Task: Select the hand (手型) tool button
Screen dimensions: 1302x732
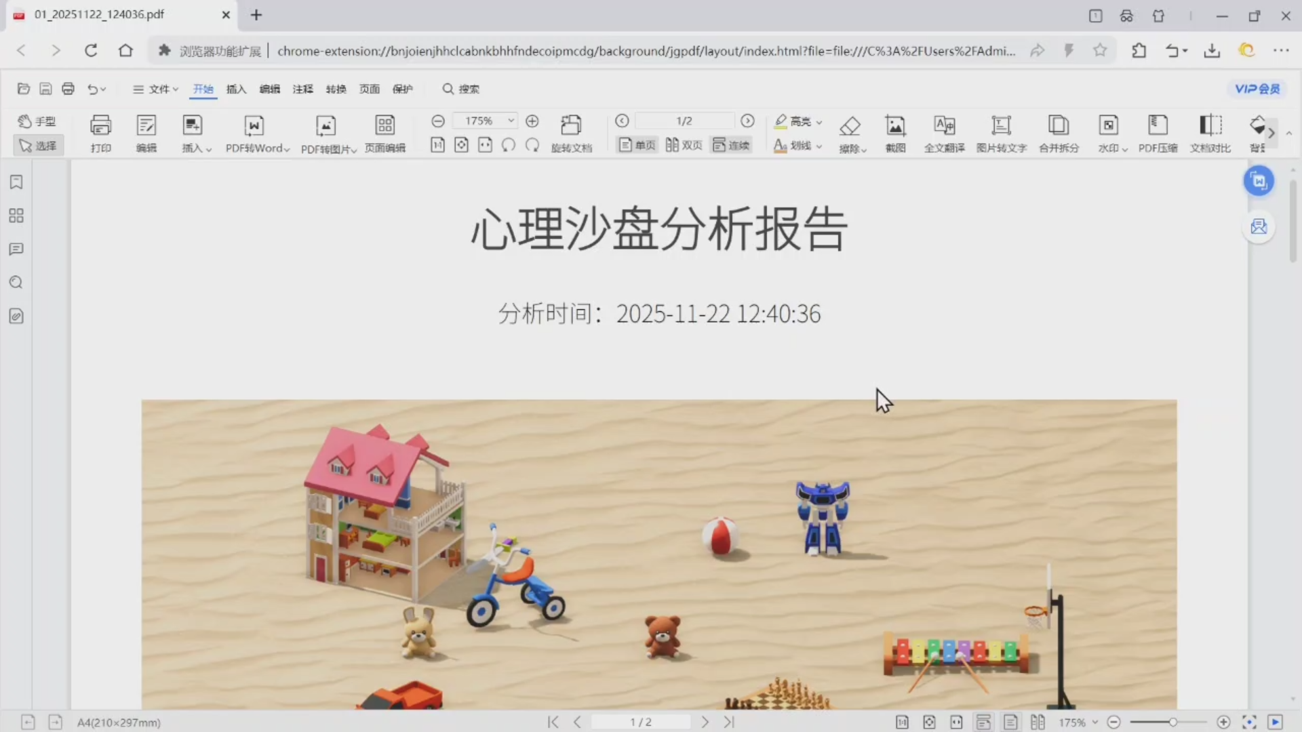Action: coord(37,121)
